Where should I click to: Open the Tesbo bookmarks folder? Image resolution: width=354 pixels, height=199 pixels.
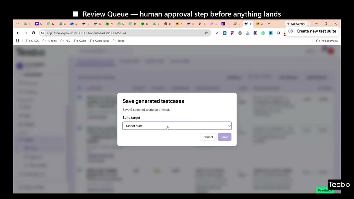tap(118, 41)
